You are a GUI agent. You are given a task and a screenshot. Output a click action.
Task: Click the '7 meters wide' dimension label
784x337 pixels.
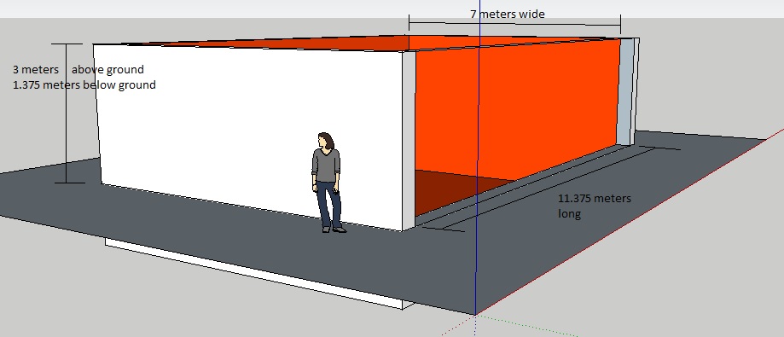coord(507,14)
